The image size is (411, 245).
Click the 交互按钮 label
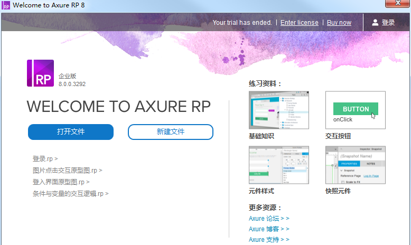[x=338, y=136]
